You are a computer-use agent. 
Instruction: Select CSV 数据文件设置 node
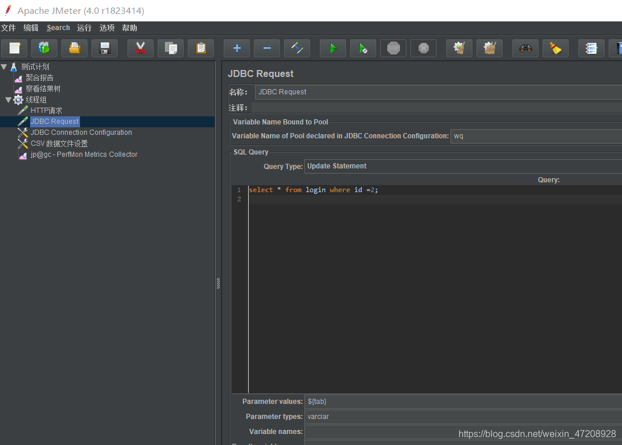[59, 144]
